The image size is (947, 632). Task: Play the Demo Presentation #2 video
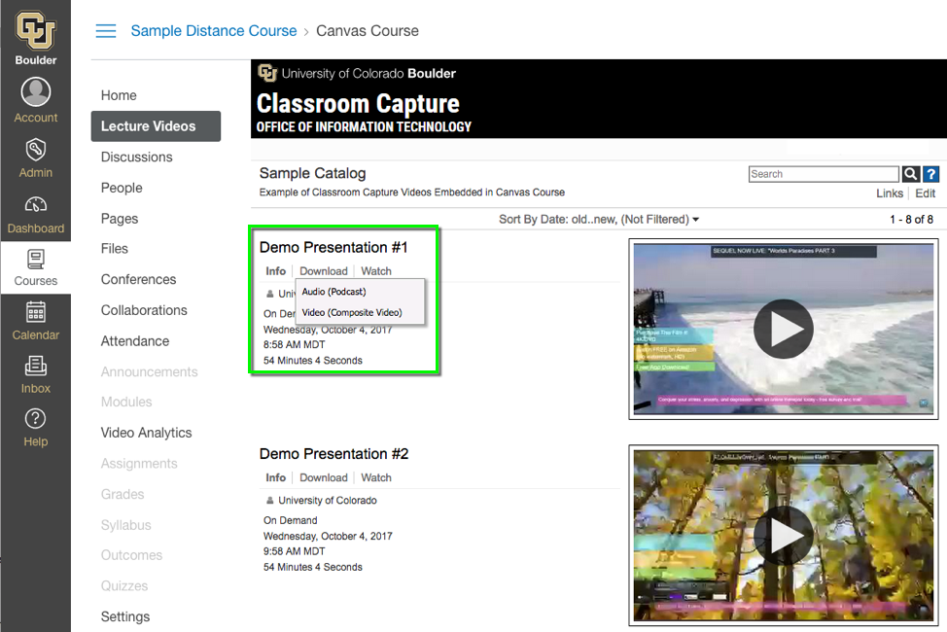click(x=784, y=536)
